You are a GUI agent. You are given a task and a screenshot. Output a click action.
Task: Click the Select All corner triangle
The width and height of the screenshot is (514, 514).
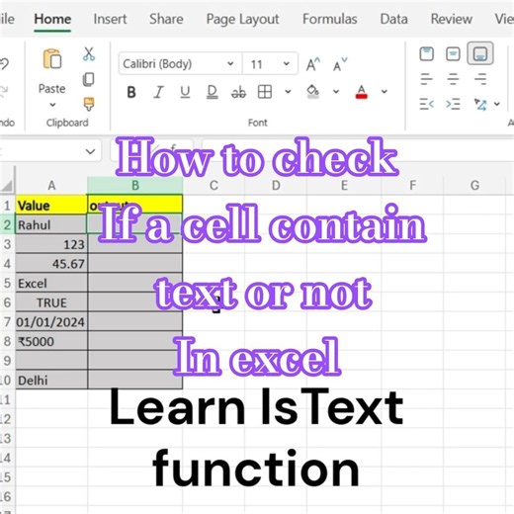tap(7, 186)
